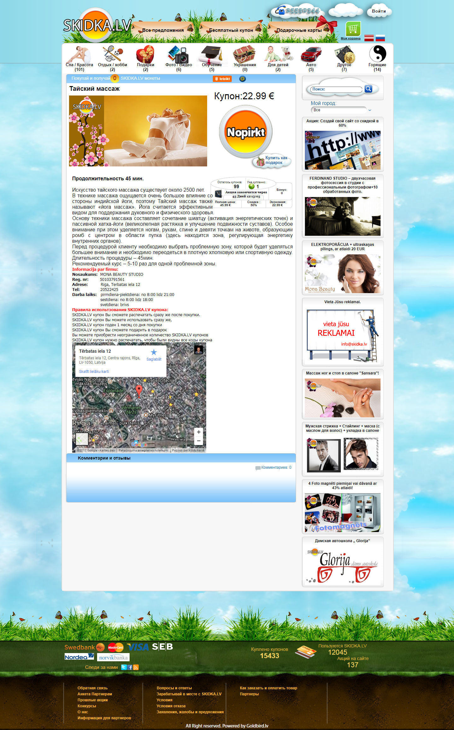
Task: Open Fotomagnets offer thumbnail
Action: (x=343, y=513)
